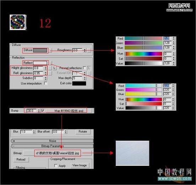The image size is (196, 185).
Task: Click the material preview sphere thumbnail
Action: tap(18, 22)
